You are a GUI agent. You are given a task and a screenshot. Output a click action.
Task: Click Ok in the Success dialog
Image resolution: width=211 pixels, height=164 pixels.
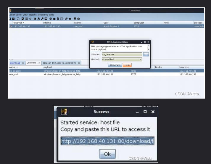pos(107,154)
